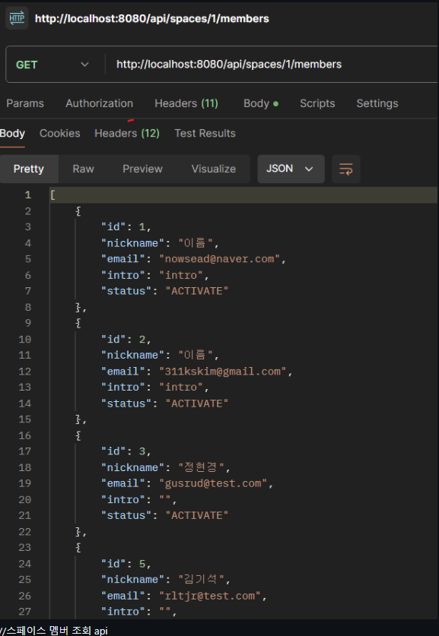Select the response Body tab
Image resolution: width=439 pixels, height=636 pixels.
(12, 134)
